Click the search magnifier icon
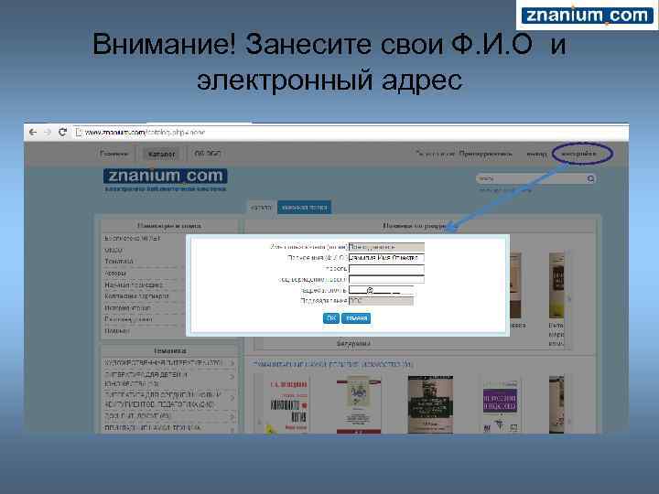The image size is (659, 494). (590, 179)
